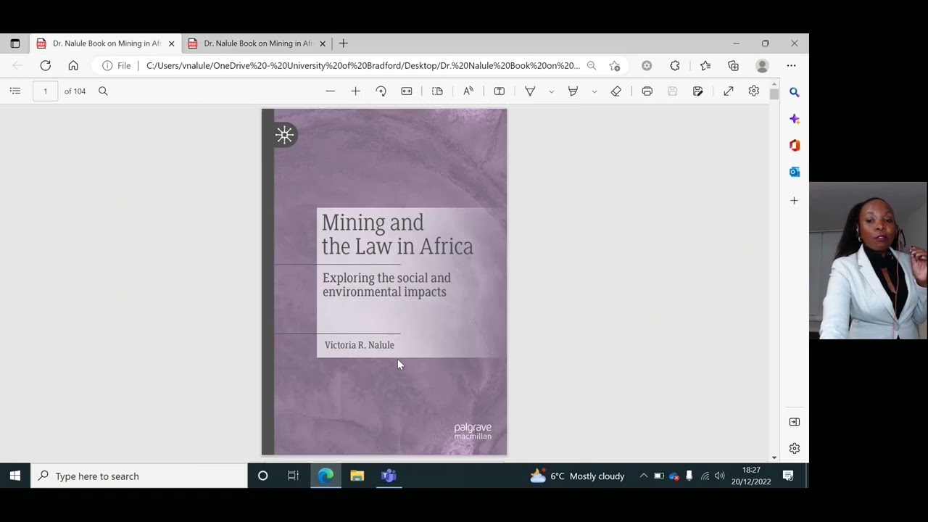Image resolution: width=928 pixels, height=522 pixels.
Task: Open Microsoft Teams from taskbar
Action: click(x=389, y=476)
